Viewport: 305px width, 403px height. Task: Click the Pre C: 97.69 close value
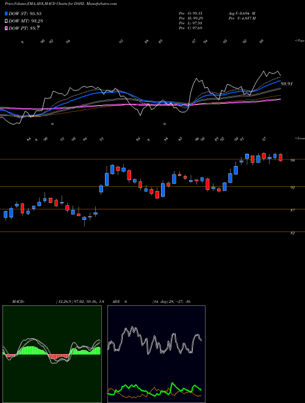point(190,28)
